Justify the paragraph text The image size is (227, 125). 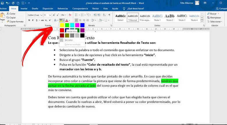point(88,20)
